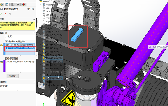Viewport: 168px width, 106px height.
Task: Select the Right Plane icon in tree
Action: tap(44, 25)
